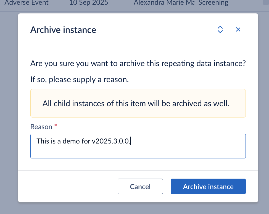Click the Reason field label
The height and width of the screenshot is (214, 269).
pos(41,127)
